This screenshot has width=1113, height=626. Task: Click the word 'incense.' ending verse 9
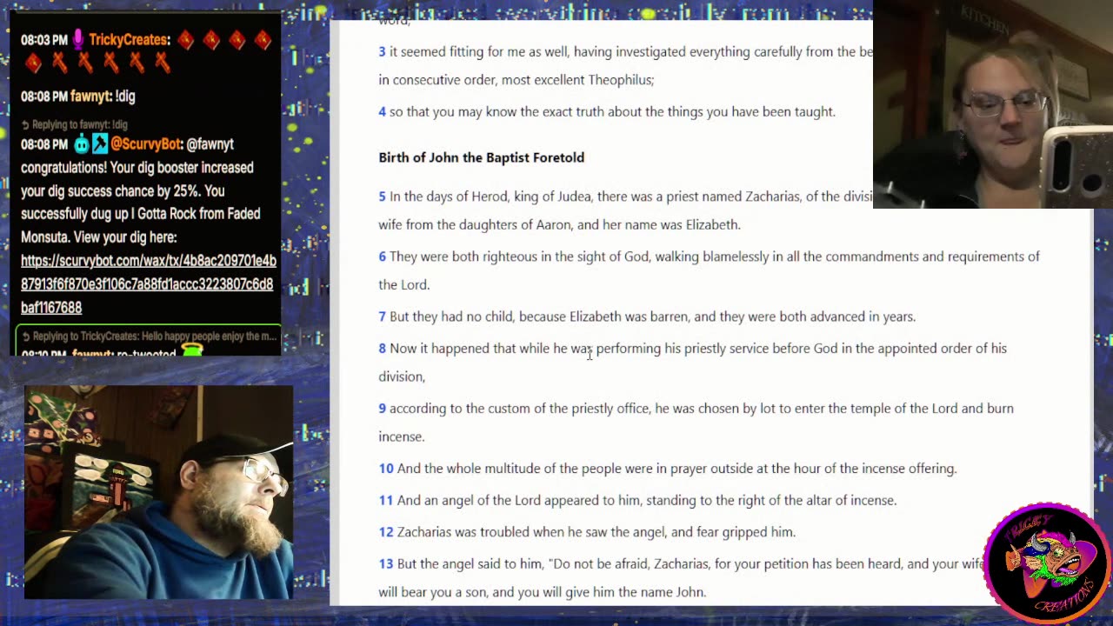402,437
